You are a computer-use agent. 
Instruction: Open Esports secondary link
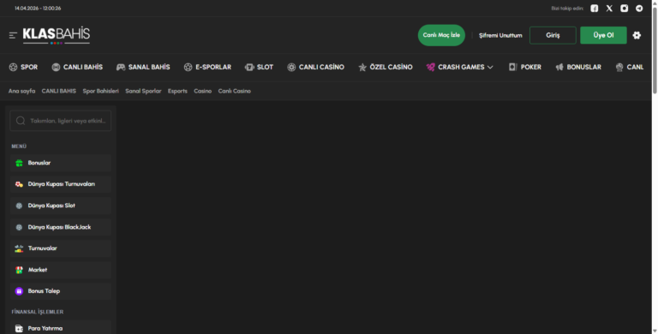coord(177,91)
